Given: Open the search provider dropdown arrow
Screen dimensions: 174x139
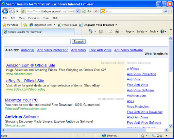Looking at the screenshot, I should pos(170,11).
